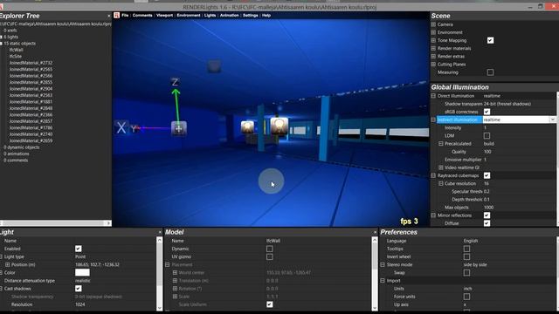This screenshot has height=314, width=559.
Task: Open the Settings menu
Action: (x=251, y=16)
